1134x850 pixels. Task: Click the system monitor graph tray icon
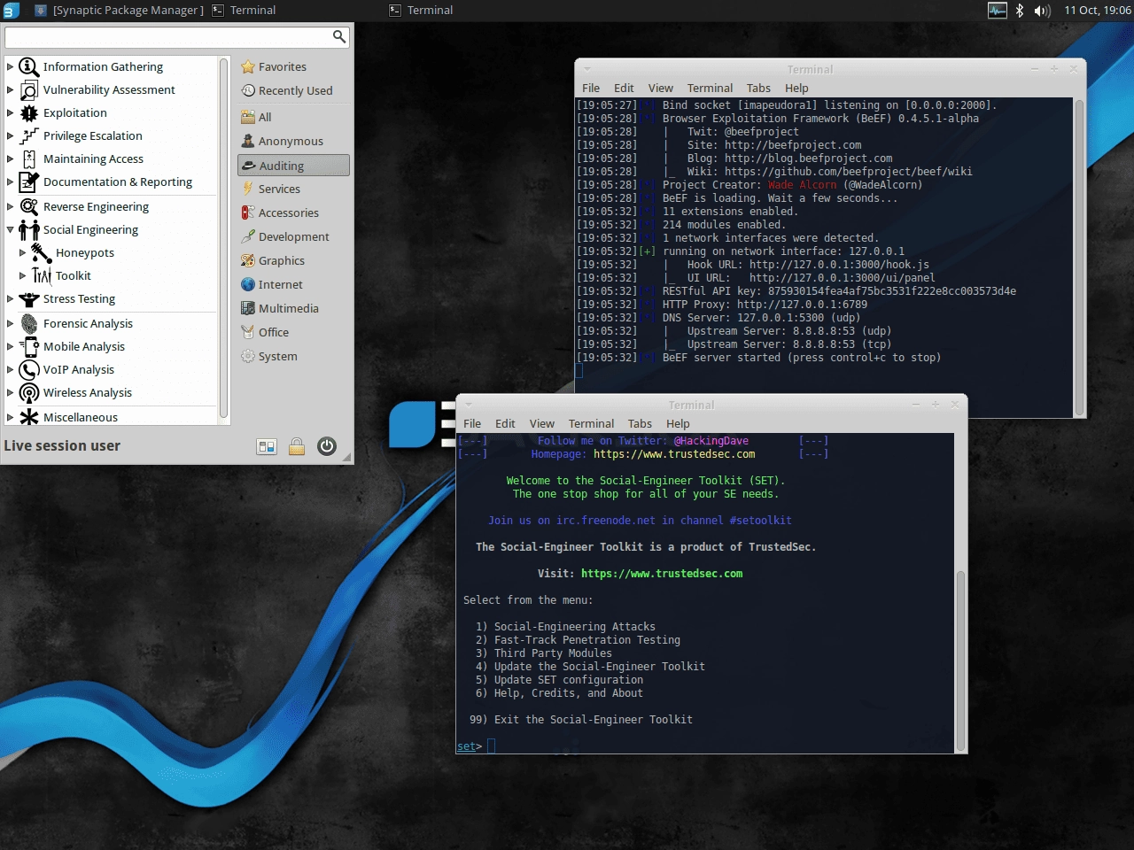pos(998,11)
